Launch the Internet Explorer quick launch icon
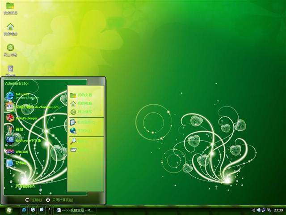This screenshot has width=286, height=215. (x=24, y=210)
